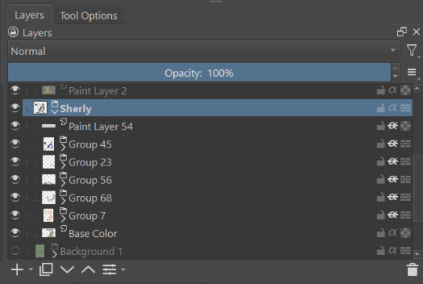
Task: Toggle inherit alpha on Group 68
Action: click(392, 197)
